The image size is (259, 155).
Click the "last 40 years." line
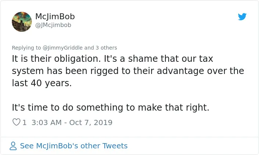42,83
